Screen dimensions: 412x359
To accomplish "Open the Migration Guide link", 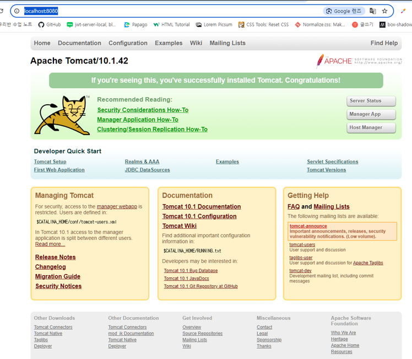I will [x=58, y=277].
